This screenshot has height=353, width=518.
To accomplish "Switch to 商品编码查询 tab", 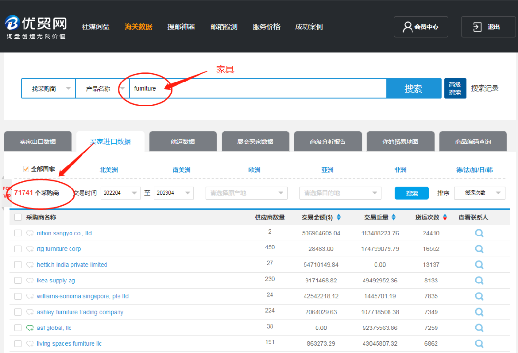I will [x=473, y=141].
